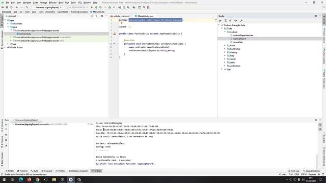Open the Database Inspector tool window button
This screenshot has width=326, height=183.
pyautogui.click(x=78, y=171)
